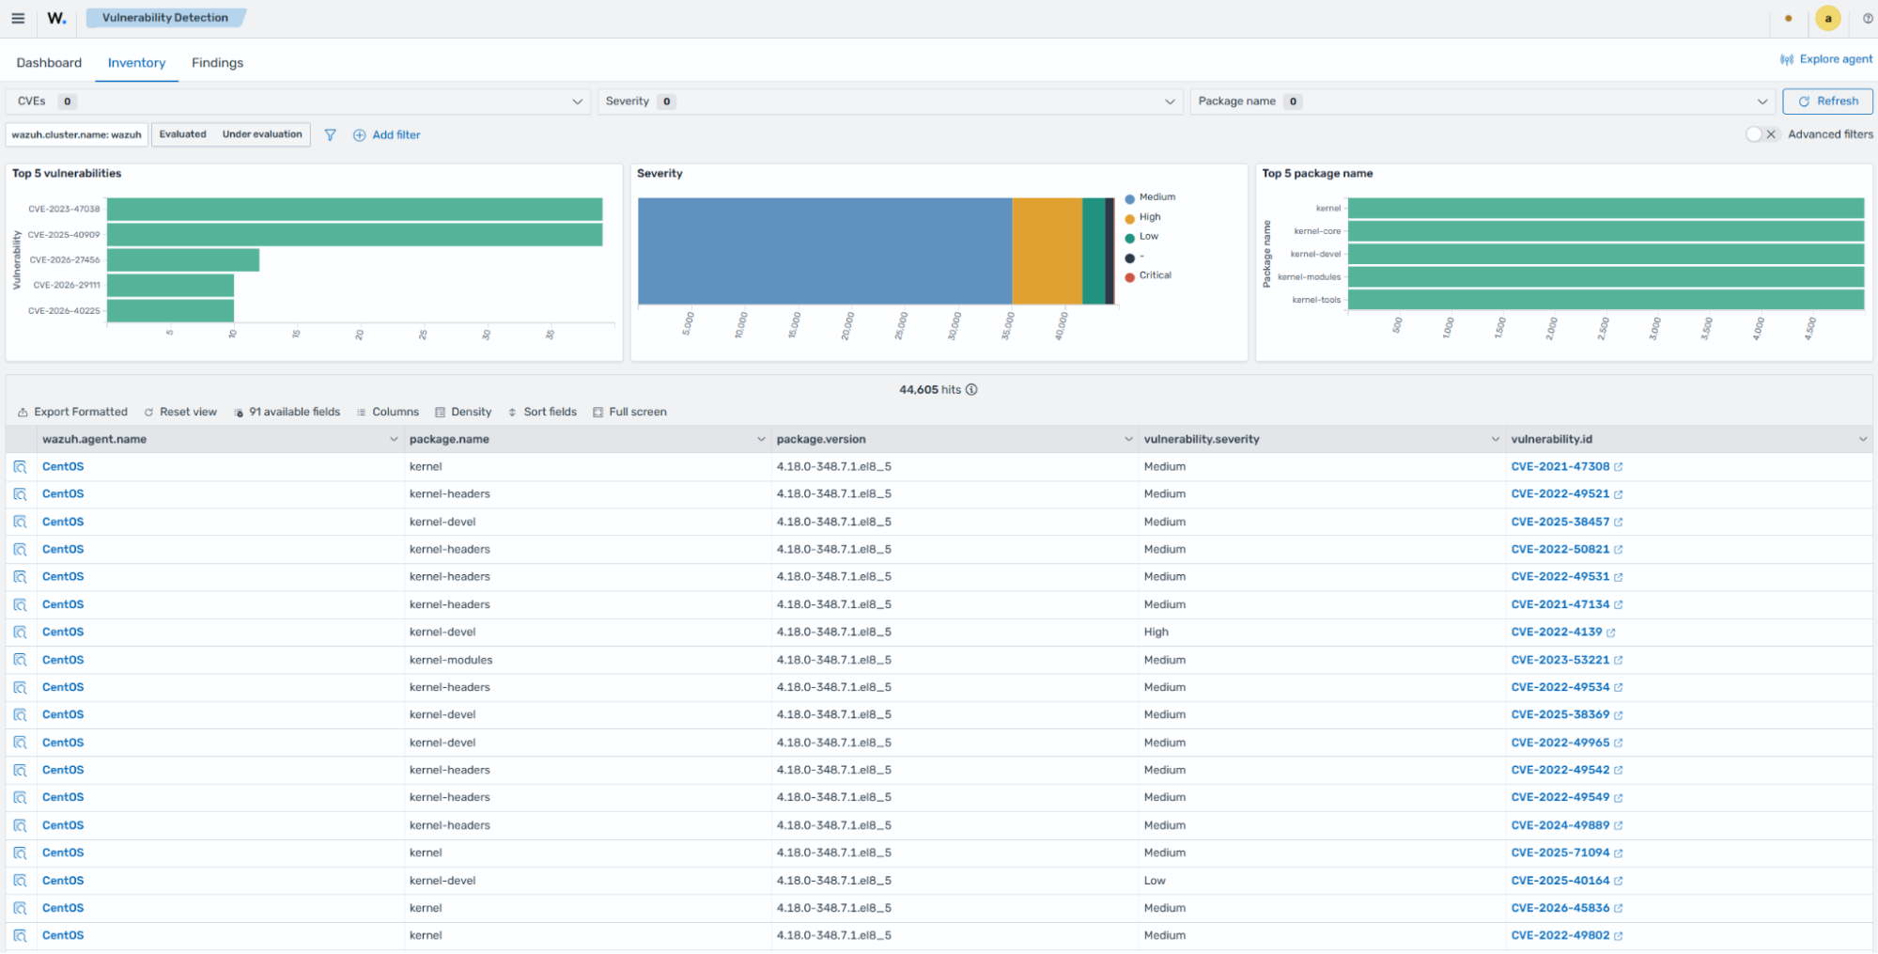Click the CVE-2026-27456 bar in chart
The height and width of the screenshot is (954, 1878).
coord(183,260)
